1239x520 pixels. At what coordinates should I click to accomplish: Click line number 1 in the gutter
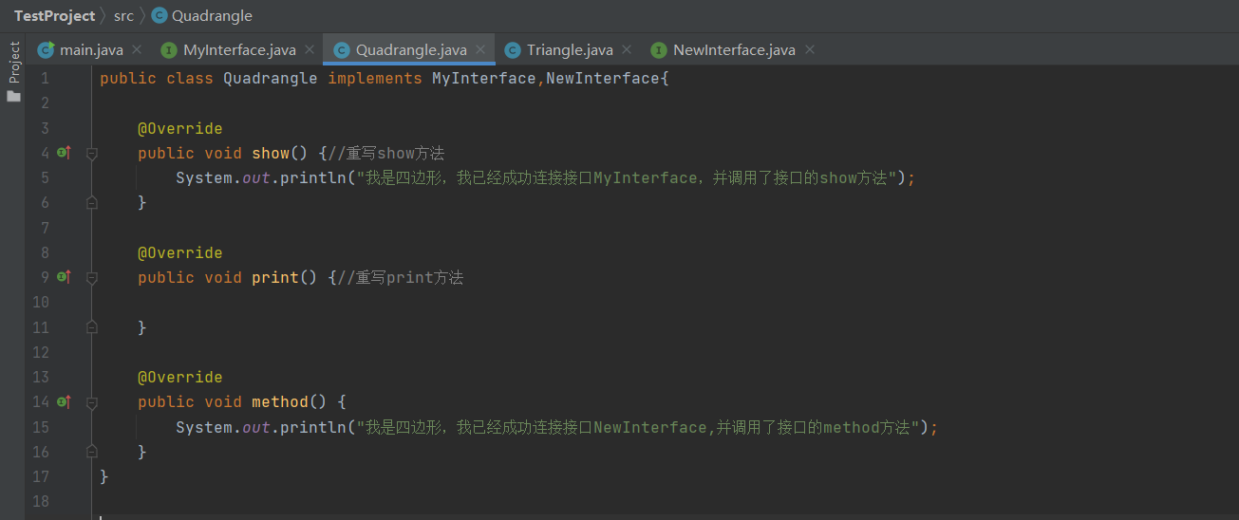point(45,79)
